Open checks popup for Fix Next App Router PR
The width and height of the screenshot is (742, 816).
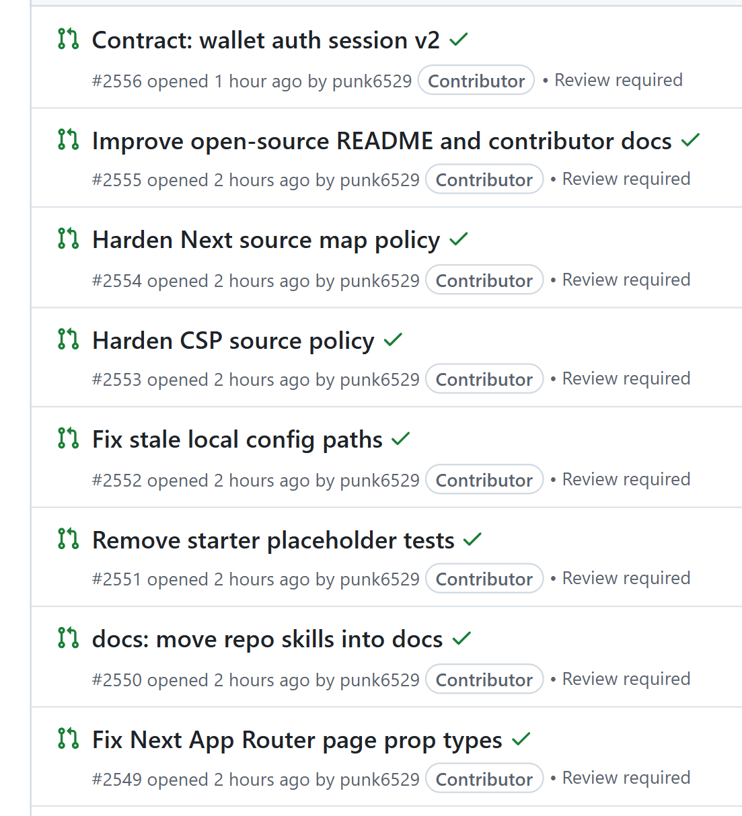[521, 739]
